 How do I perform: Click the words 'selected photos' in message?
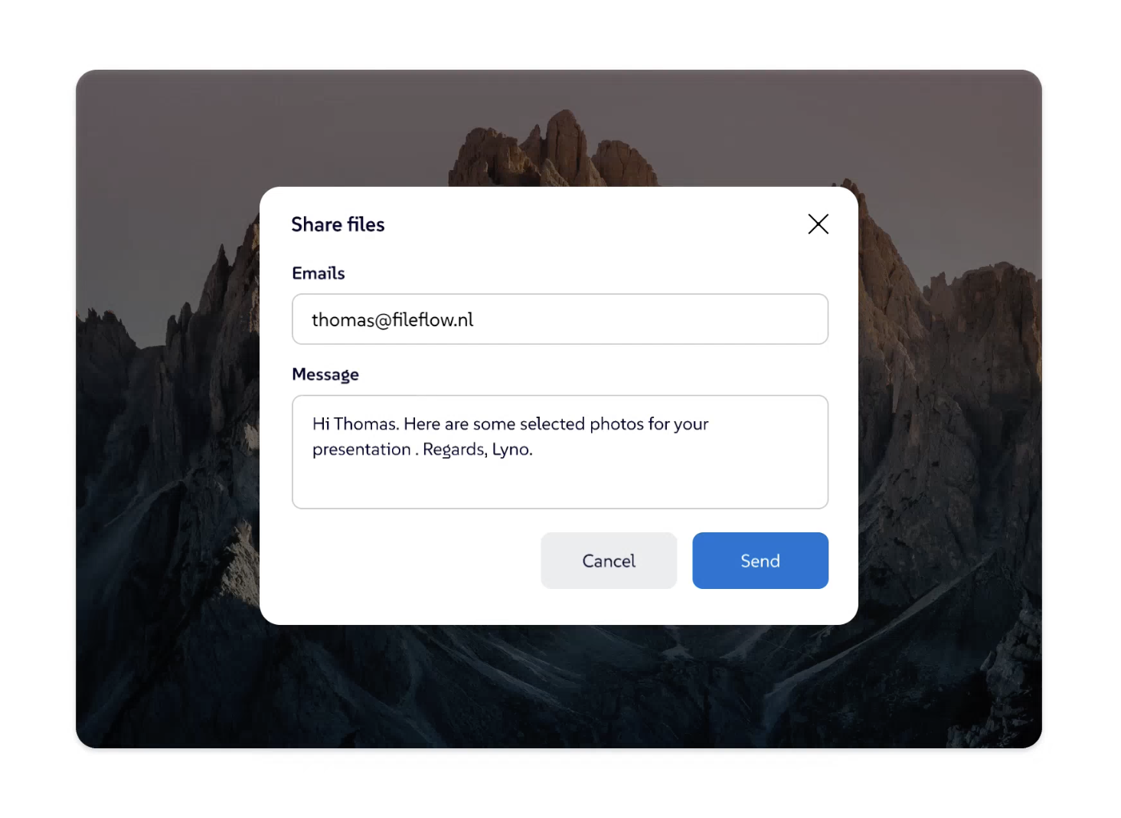tap(552, 424)
